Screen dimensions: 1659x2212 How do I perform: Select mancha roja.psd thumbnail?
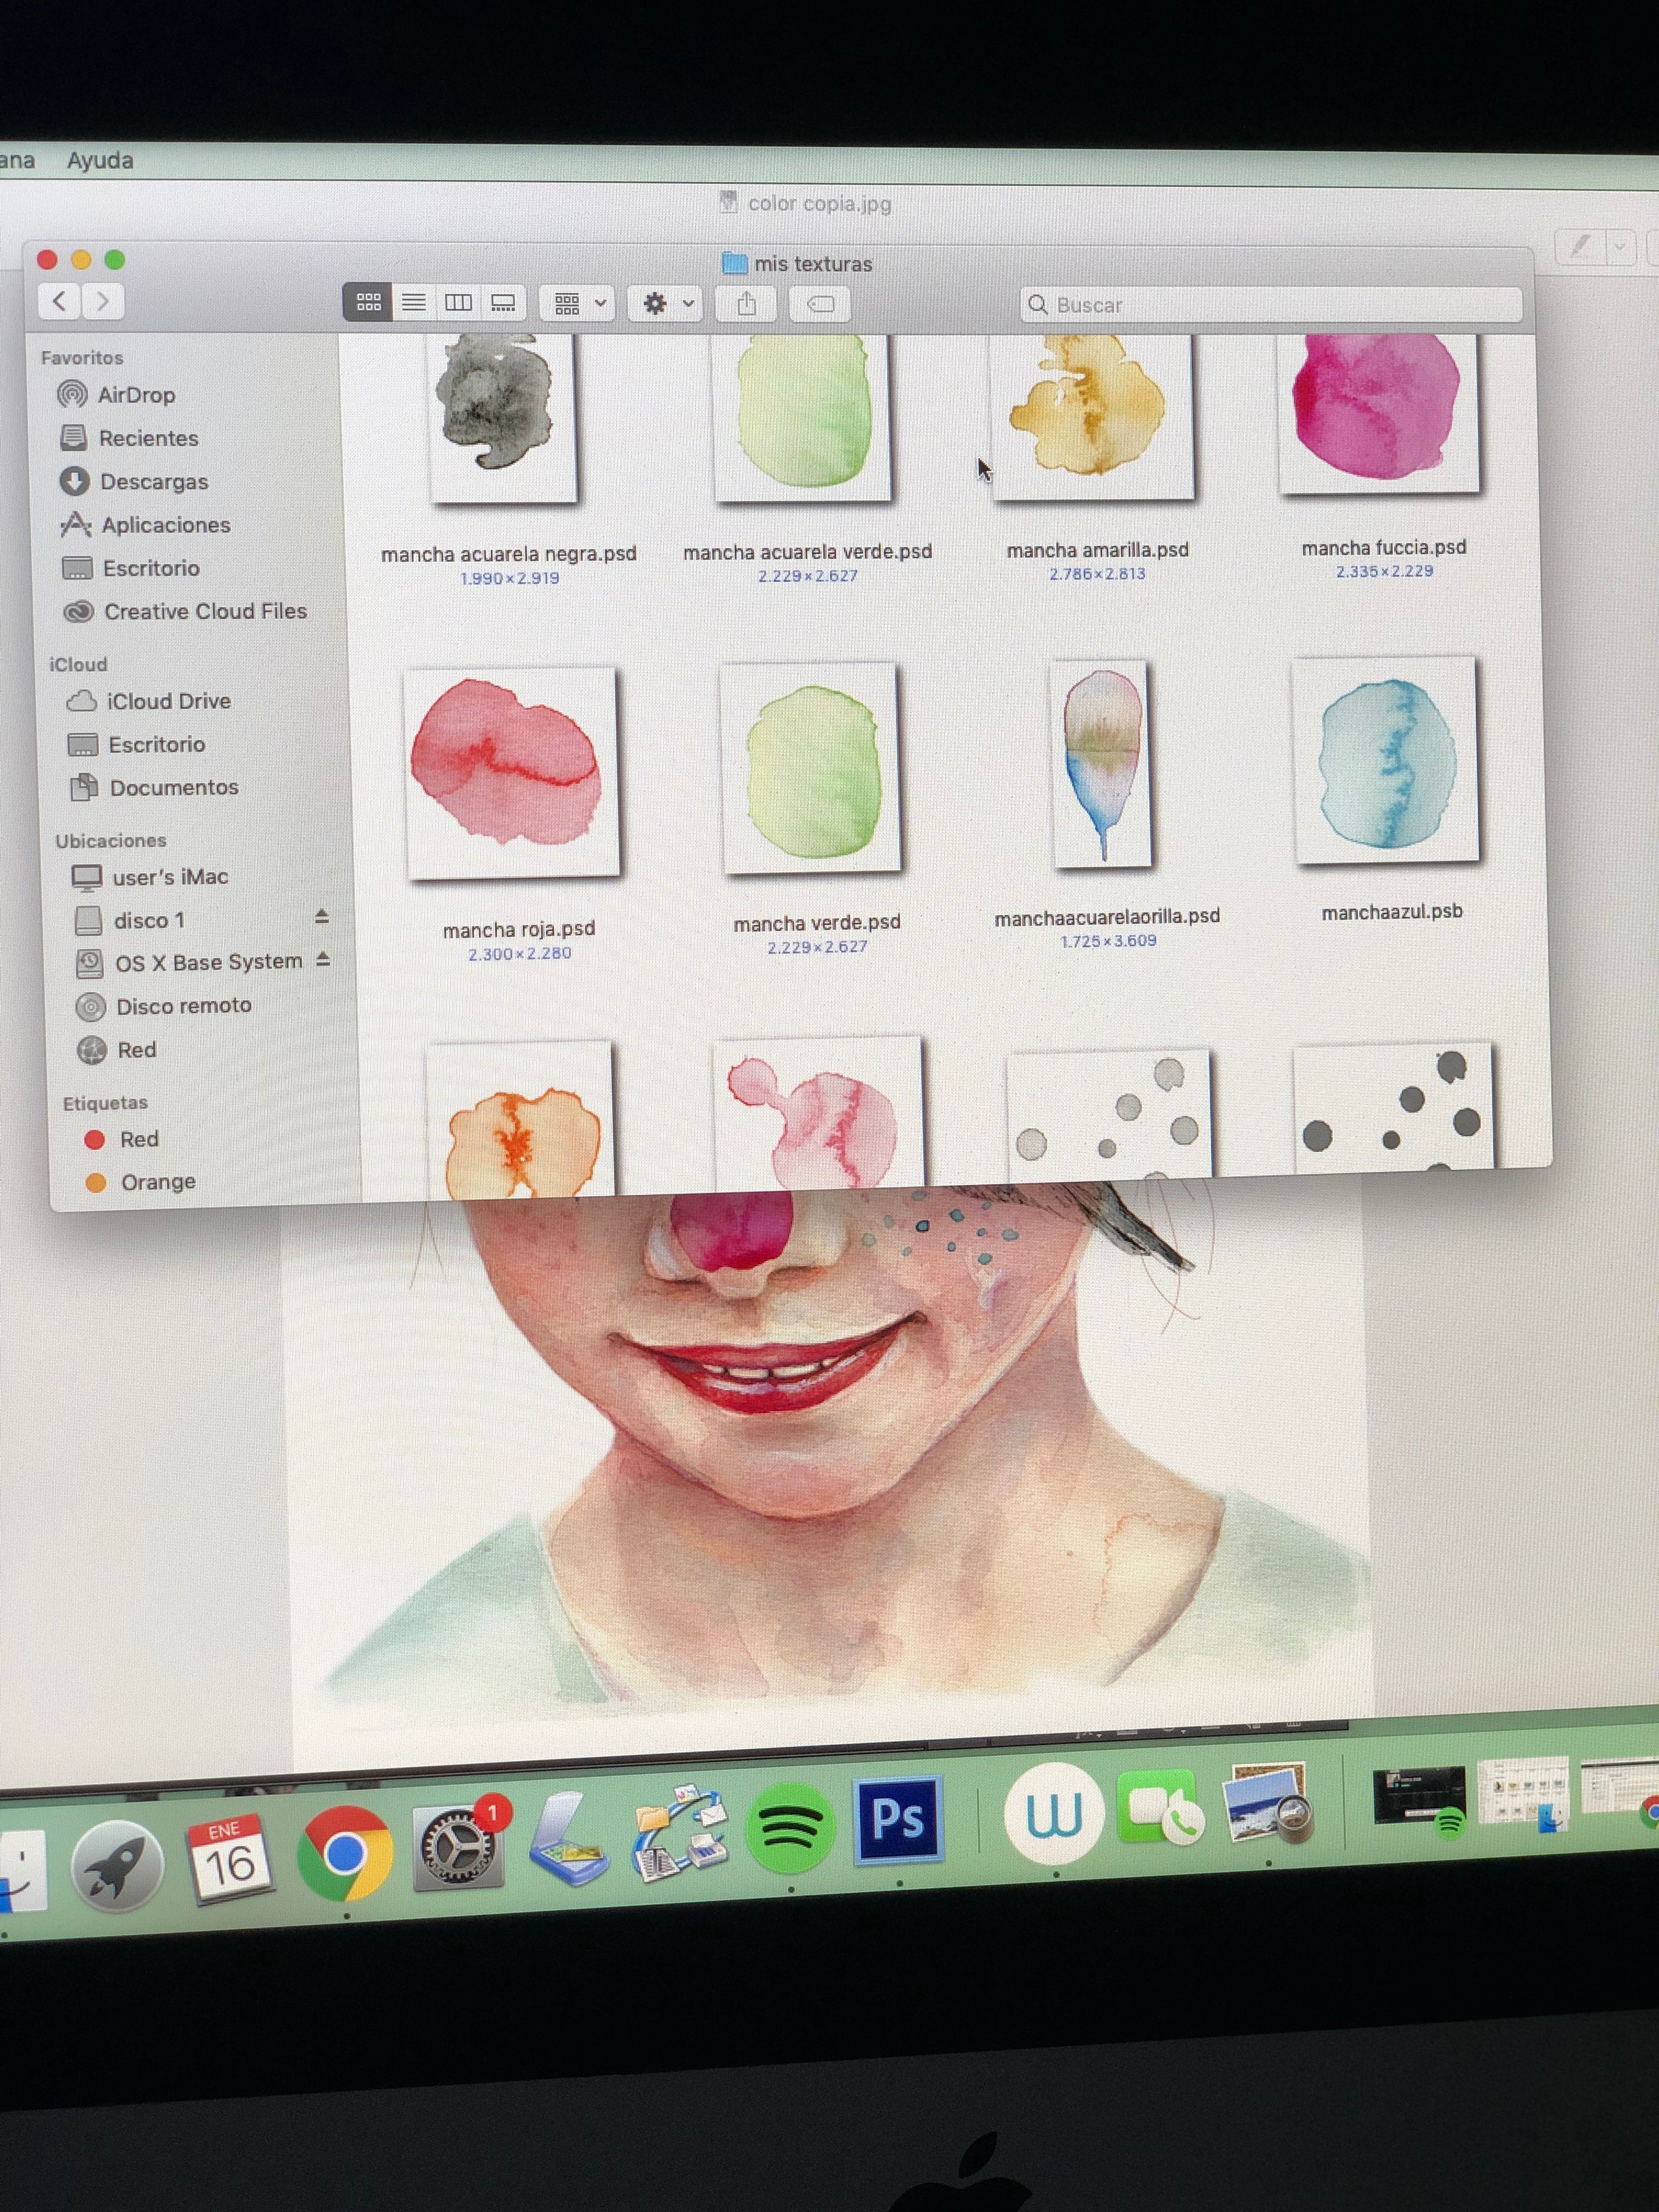[512, 773]
